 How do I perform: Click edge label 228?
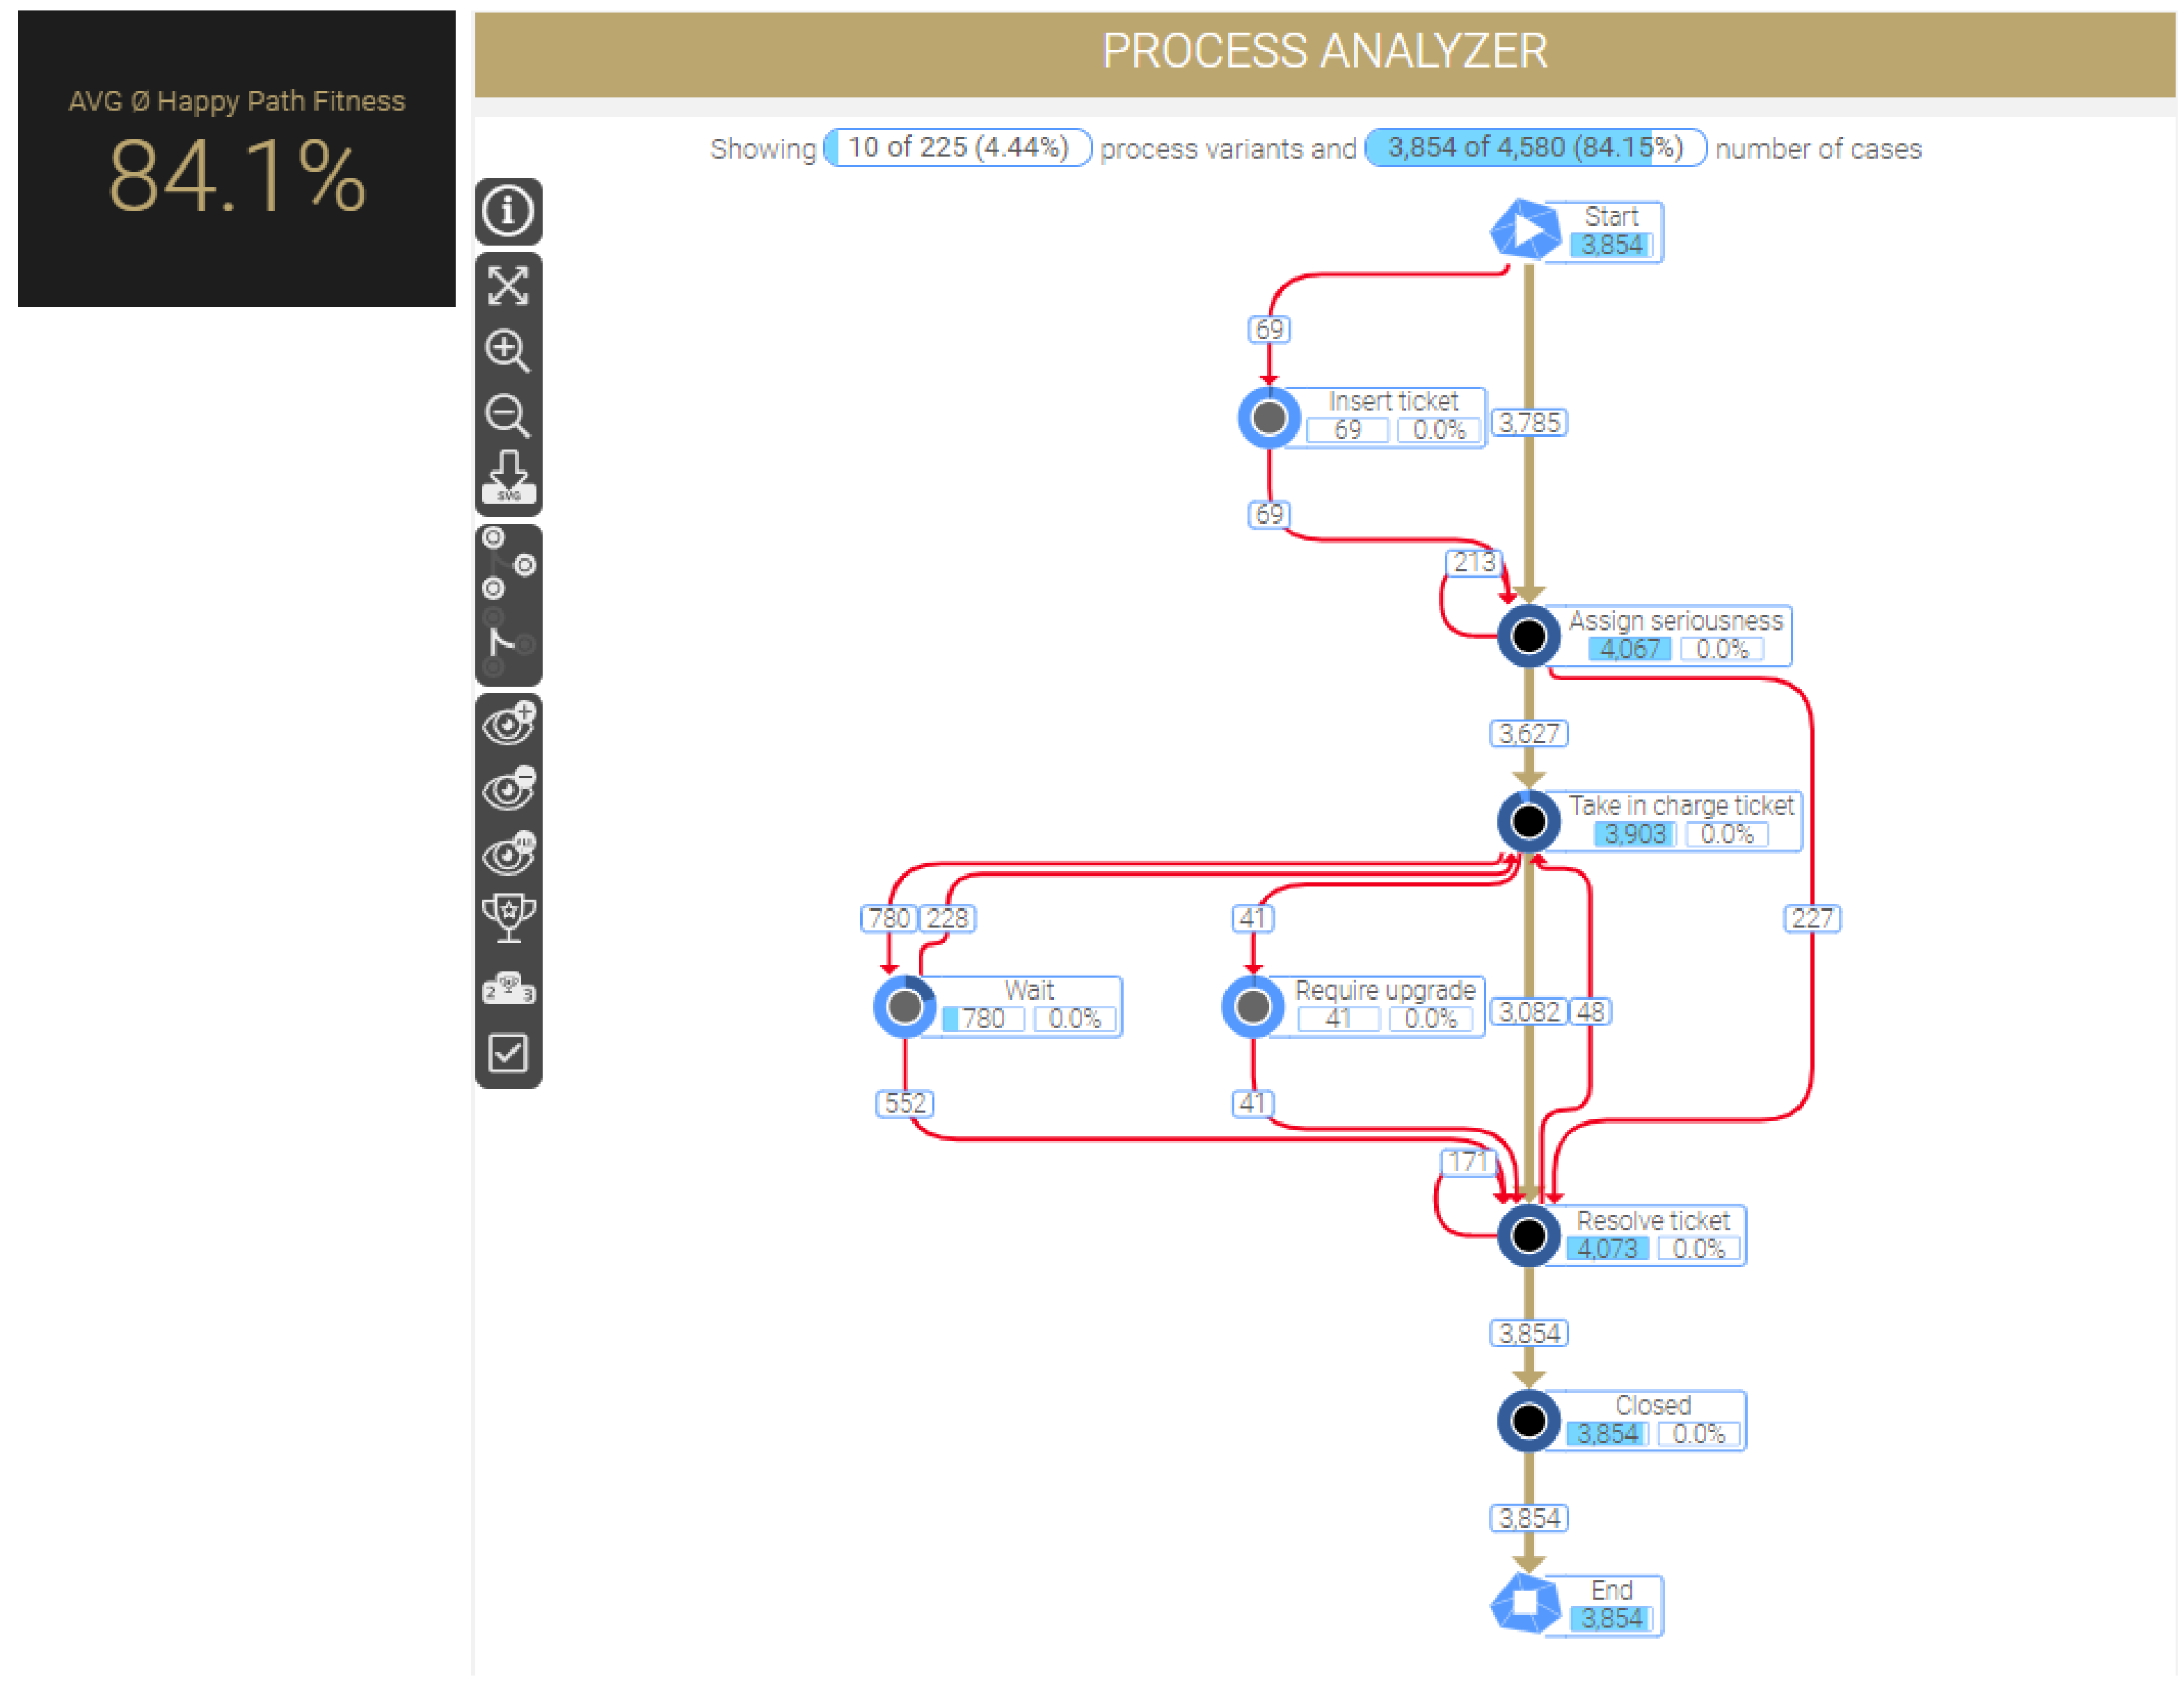(947, 918)
